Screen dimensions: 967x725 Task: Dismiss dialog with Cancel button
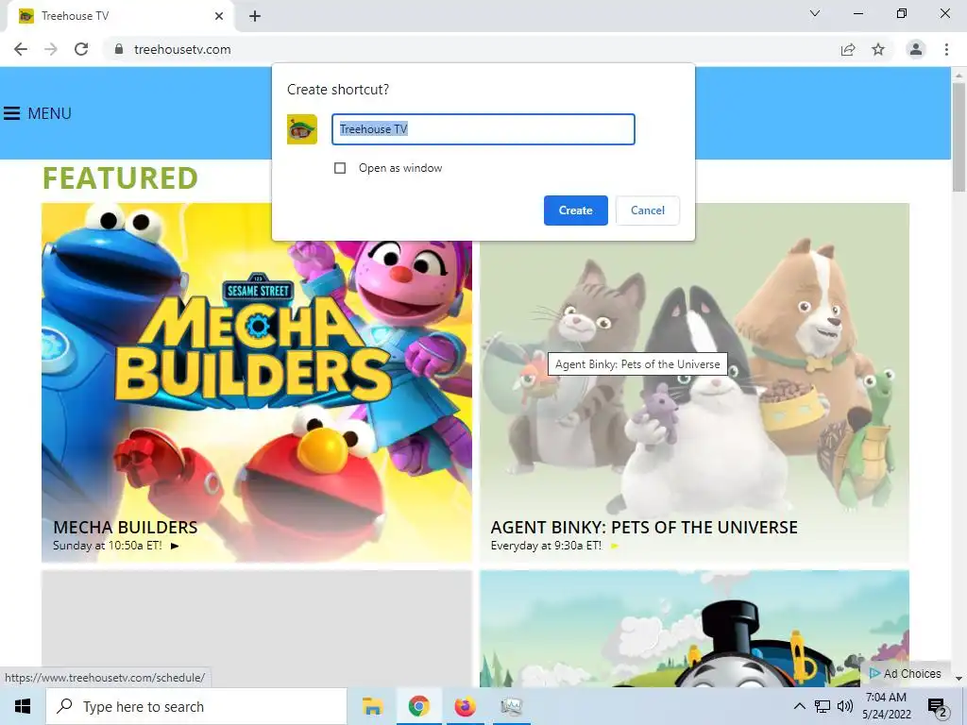pyautogui.click(x=648, y=211)
